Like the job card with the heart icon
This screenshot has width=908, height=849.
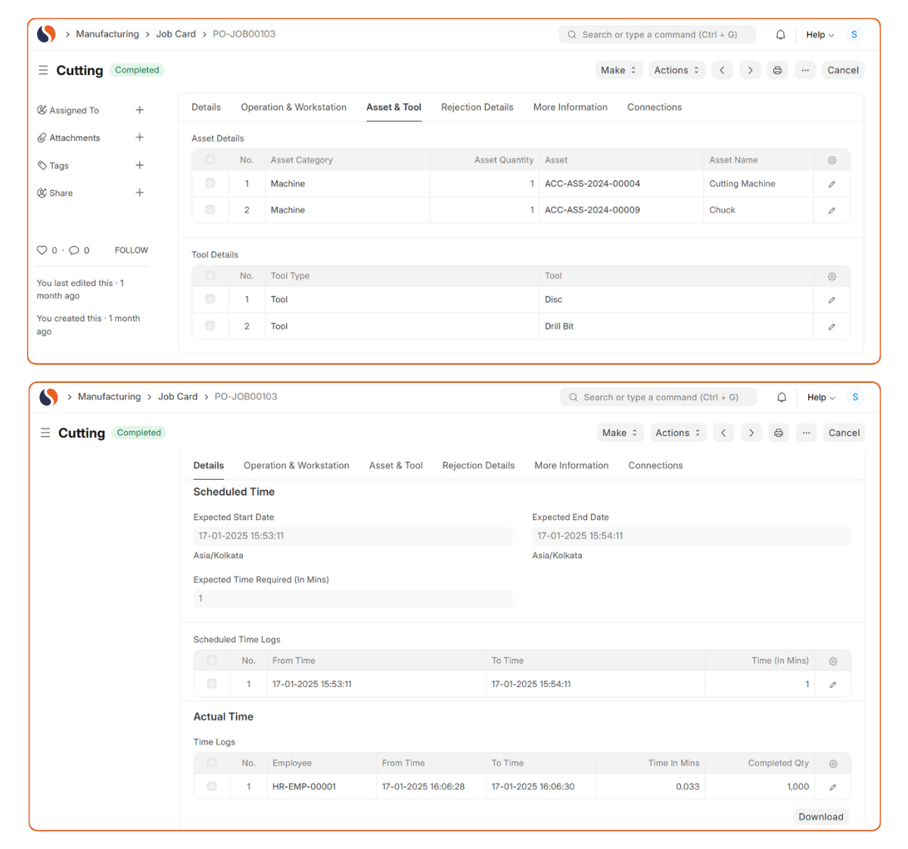point(42,250)
